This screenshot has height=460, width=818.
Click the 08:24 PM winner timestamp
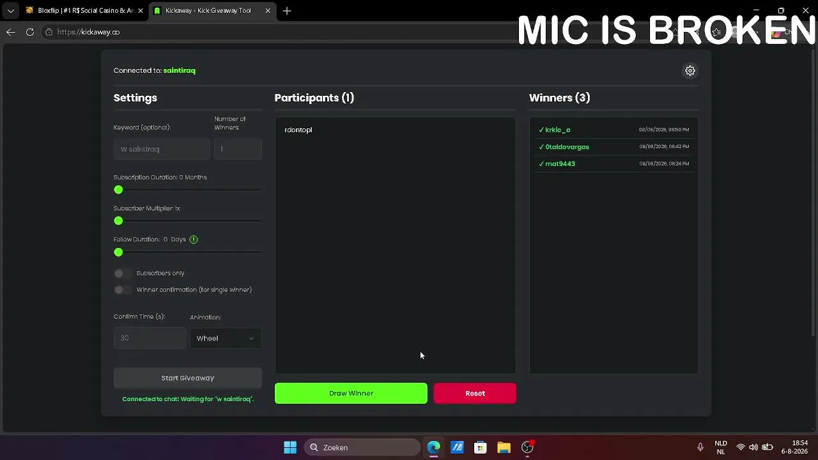coord(664,164)
